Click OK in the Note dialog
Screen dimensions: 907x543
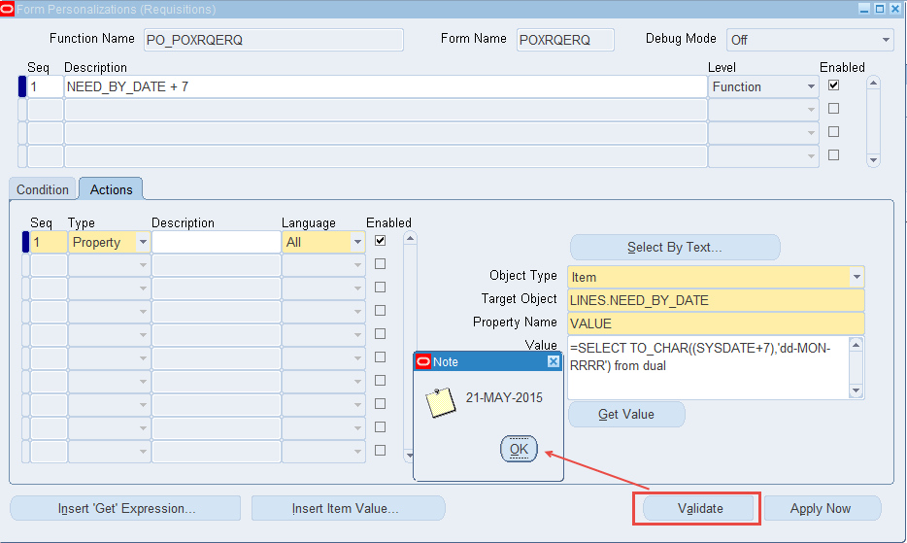pyautogui.click(x=519, y=449)
